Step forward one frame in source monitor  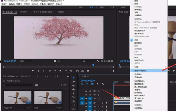click(x=66, y=71)
